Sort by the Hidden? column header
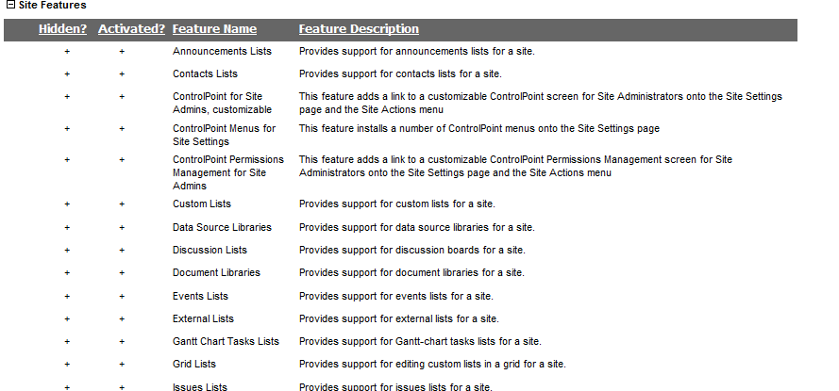Image resolution: width=839 pixels, height=391 pixels. pos(65,29)
